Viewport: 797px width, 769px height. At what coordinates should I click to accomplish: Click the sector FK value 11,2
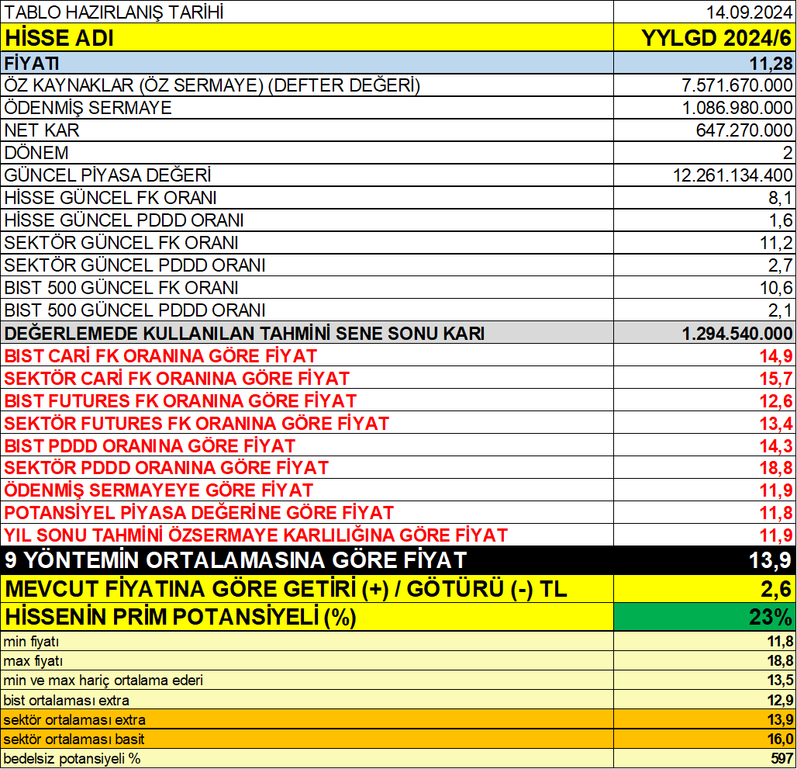776,243
